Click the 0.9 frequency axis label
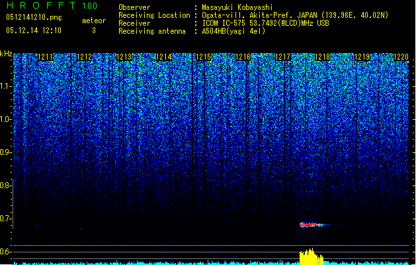The image size is (416, 265). pyautogui.click(x=5, y=152)
